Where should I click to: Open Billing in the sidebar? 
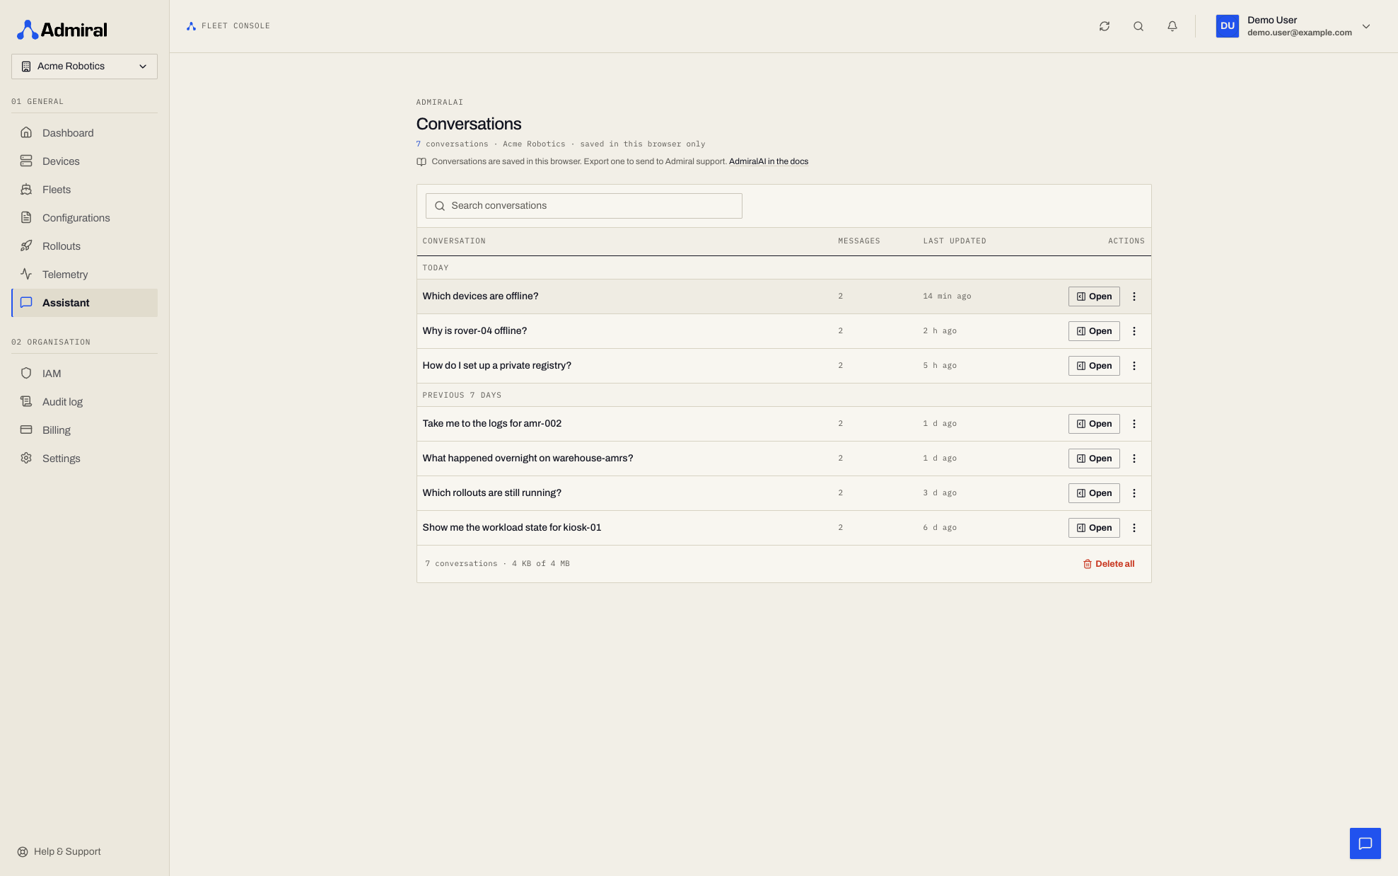pyautogui.click(x=84, y=430)
